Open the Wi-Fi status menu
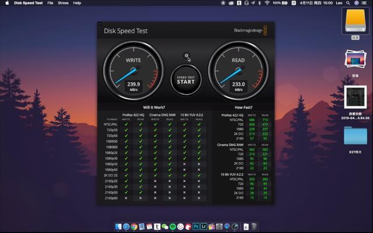The image size is (373, 233). point(267,3)
